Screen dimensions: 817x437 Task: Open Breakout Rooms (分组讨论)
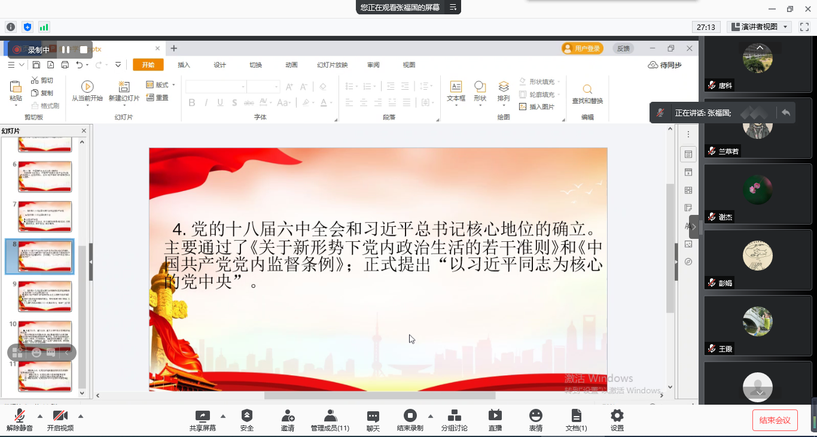coord(454,416)
